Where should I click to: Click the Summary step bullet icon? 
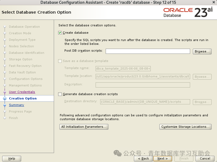(x=5, y=105)
